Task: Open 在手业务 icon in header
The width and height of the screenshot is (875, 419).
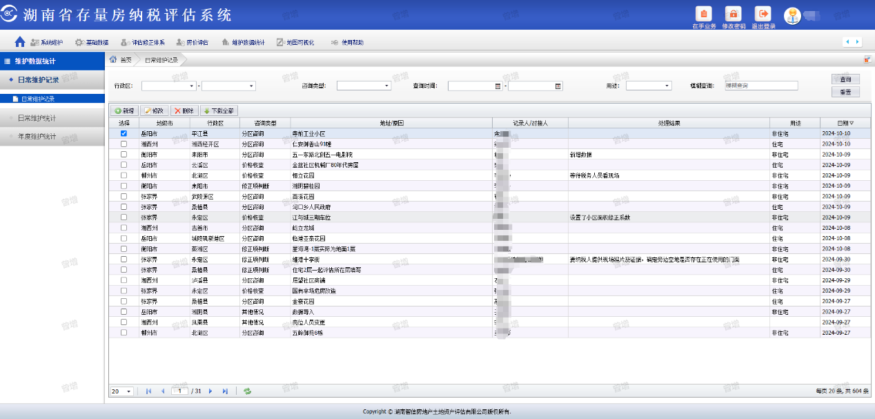Action: coord(704,14)
